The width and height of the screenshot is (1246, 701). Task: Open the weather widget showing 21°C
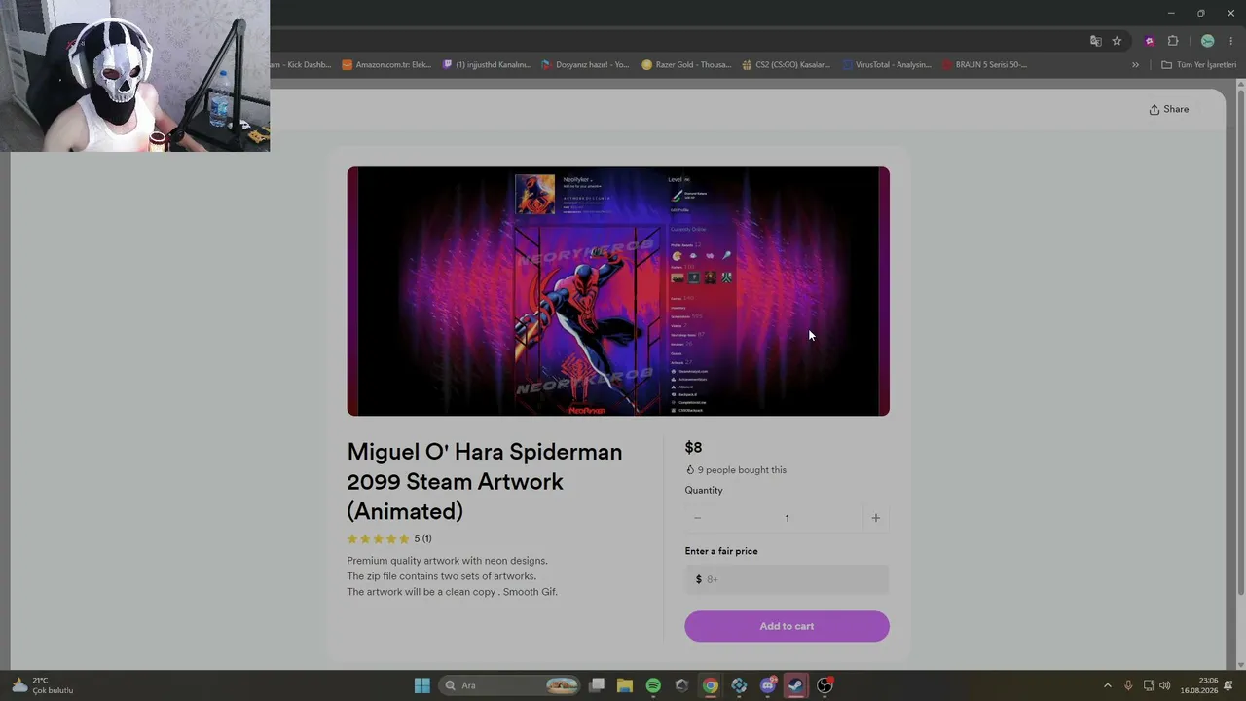click(43, 685)
